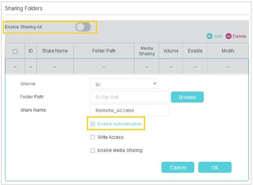Click the Share Name text field

(x=130, y=110)
